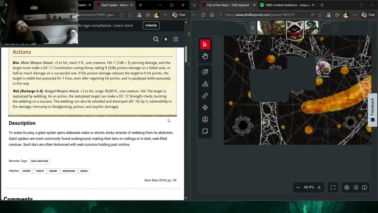Open the B user account icon
This screenshot has width=378, height=213.
166,39
